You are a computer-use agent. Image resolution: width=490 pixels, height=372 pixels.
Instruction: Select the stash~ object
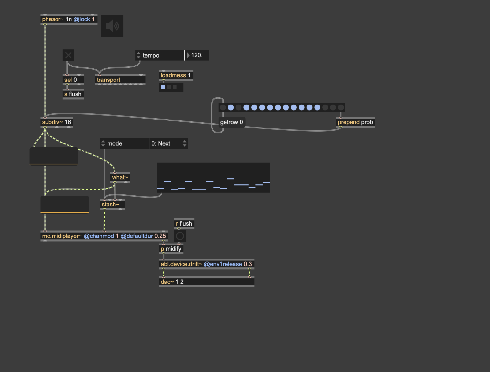[x=112, y=205]
